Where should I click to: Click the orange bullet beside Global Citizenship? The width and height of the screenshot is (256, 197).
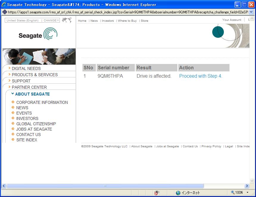(x=13, y=123)
